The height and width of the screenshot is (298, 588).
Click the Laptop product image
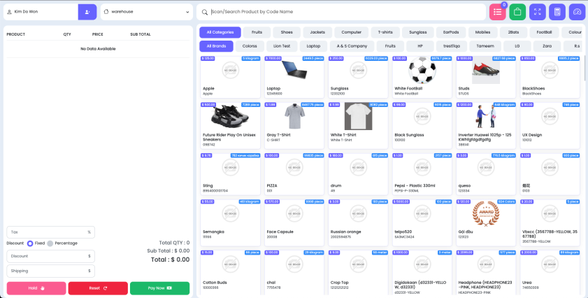292,71
